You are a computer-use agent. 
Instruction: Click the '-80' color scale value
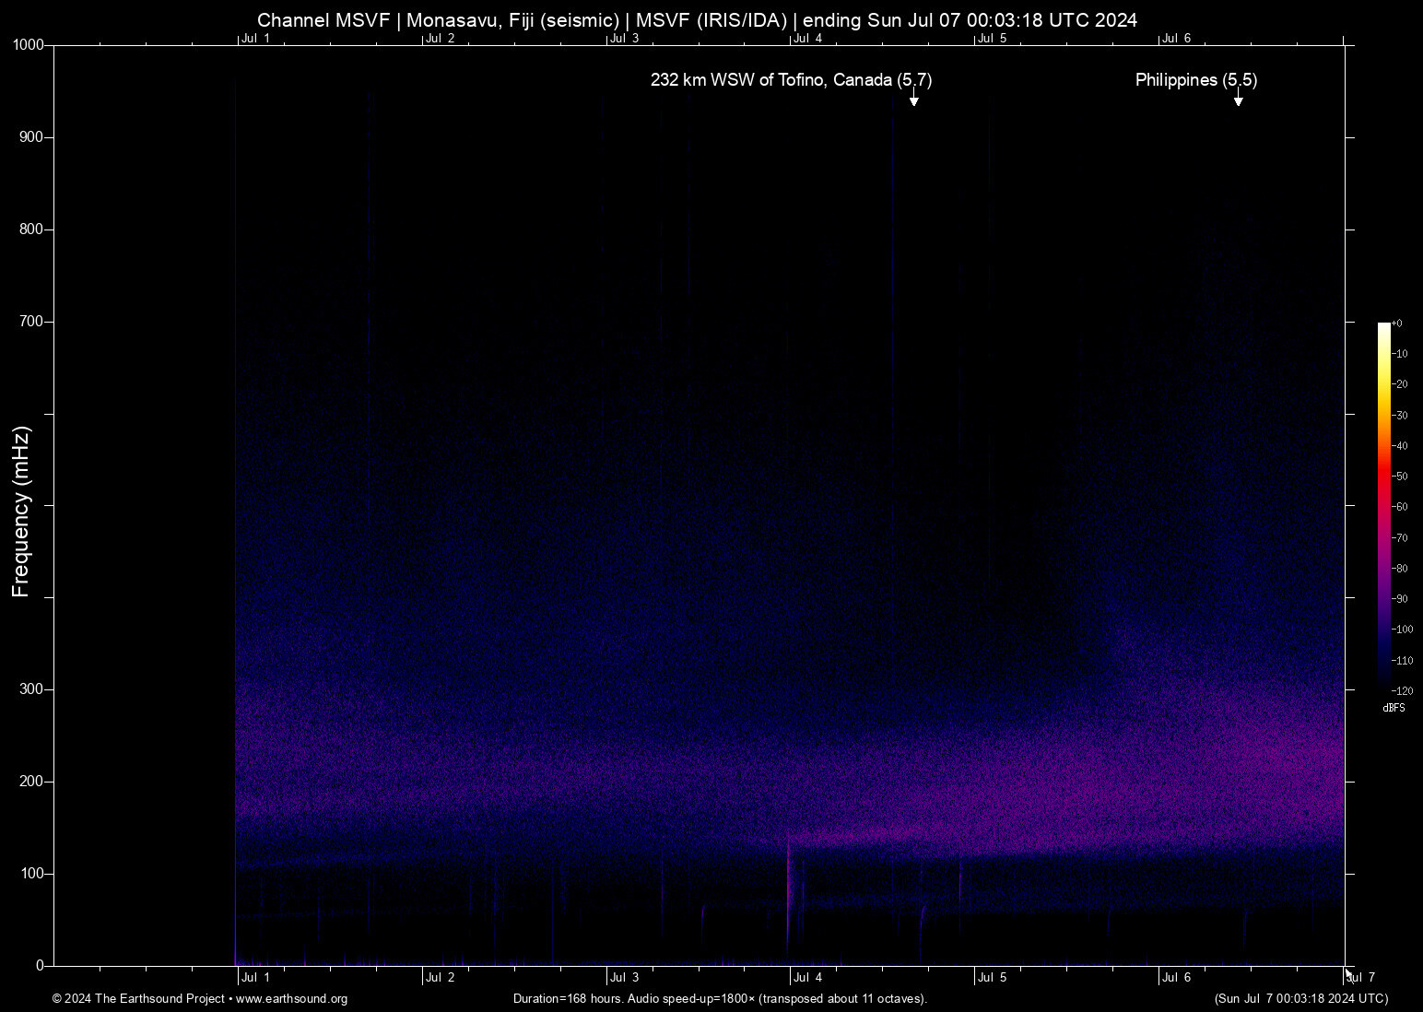pos(1400,569)
